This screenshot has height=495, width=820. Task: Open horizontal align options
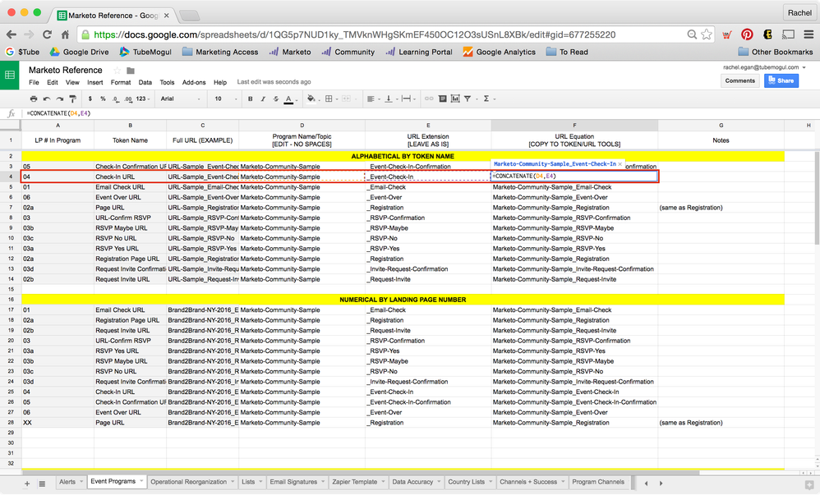pyautogui.click(x=373, y=99)
